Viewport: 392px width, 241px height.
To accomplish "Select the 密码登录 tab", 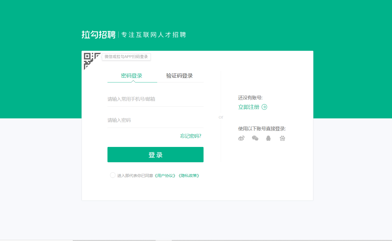I will click(x=132, y=76).
